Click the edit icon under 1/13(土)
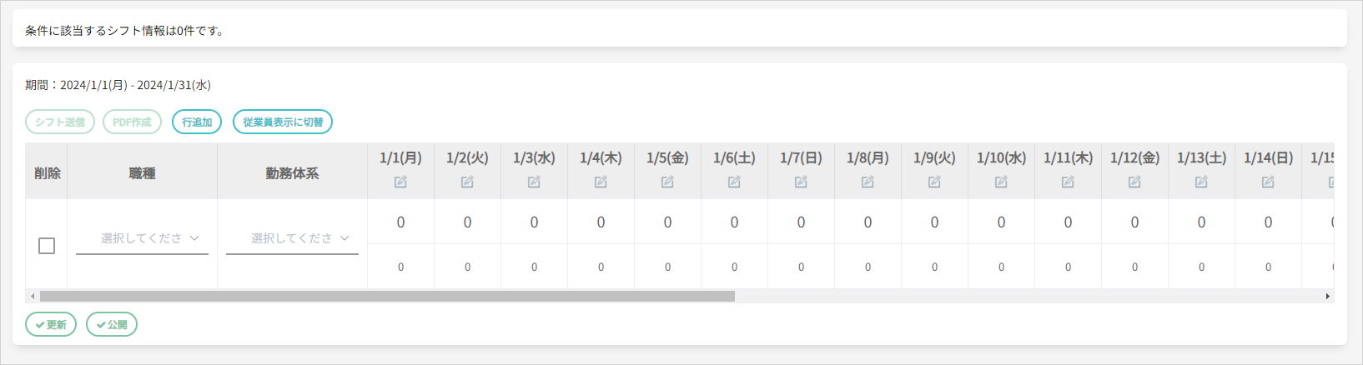Viewport: 1363px width, 365px height. [x=1201, y=182]
